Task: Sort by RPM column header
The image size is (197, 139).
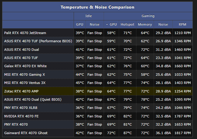Action: tap(182, 24)
